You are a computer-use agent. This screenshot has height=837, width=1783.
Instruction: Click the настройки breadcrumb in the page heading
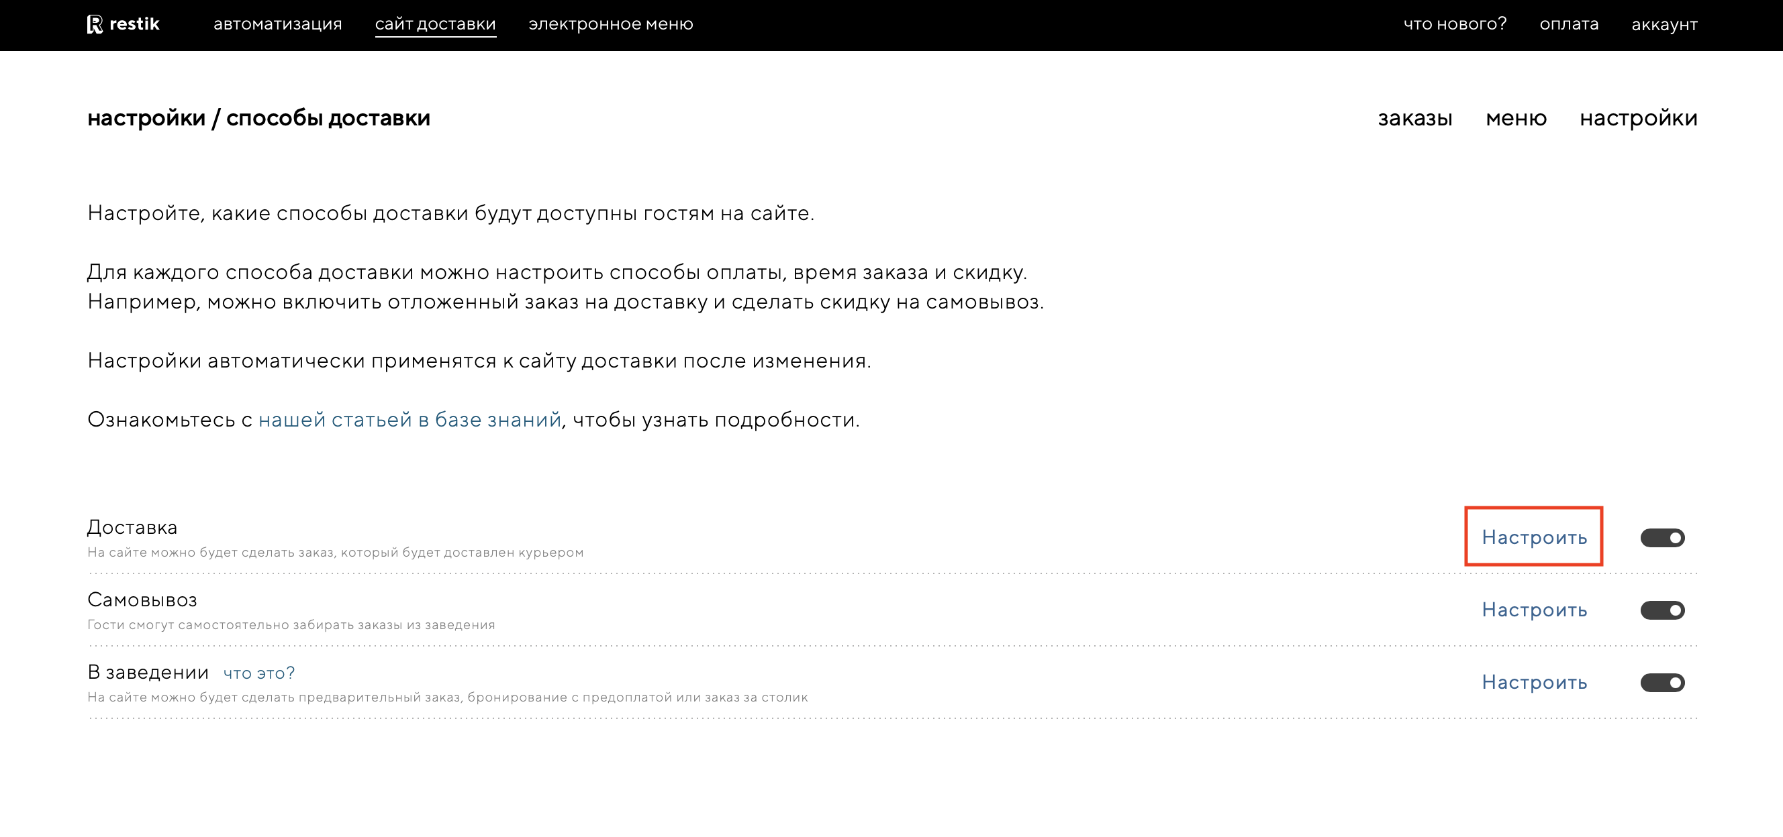[146, 118]
